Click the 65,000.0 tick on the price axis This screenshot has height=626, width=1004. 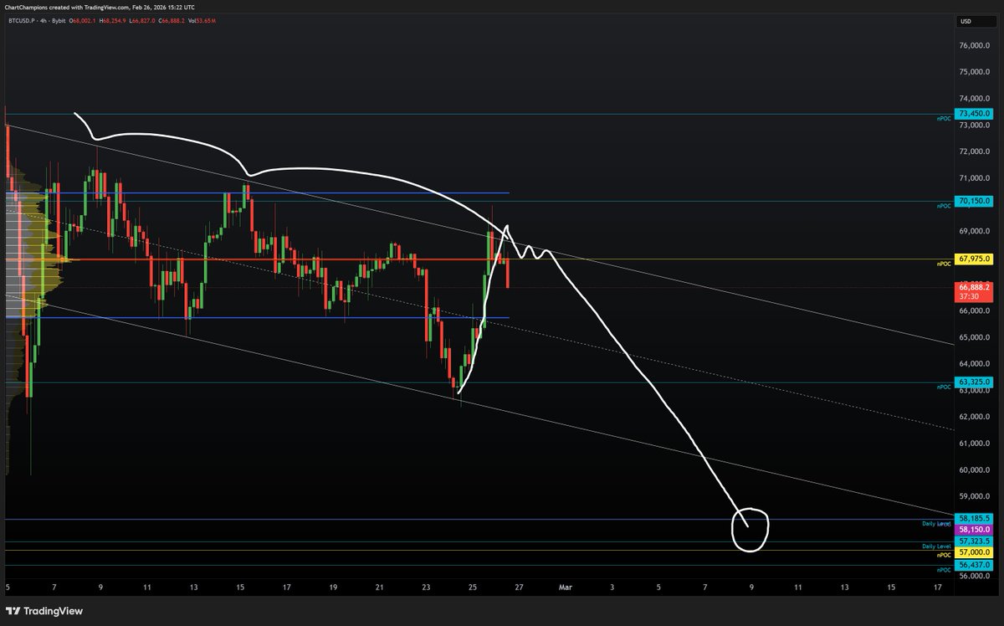point(976,338)
